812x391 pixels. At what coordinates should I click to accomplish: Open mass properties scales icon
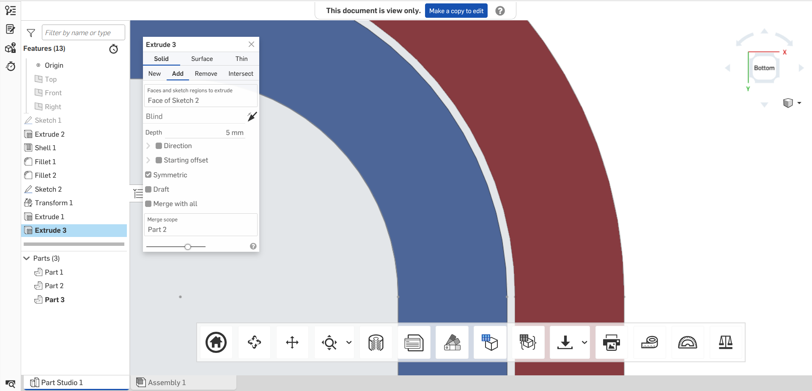tap(726, 342)
